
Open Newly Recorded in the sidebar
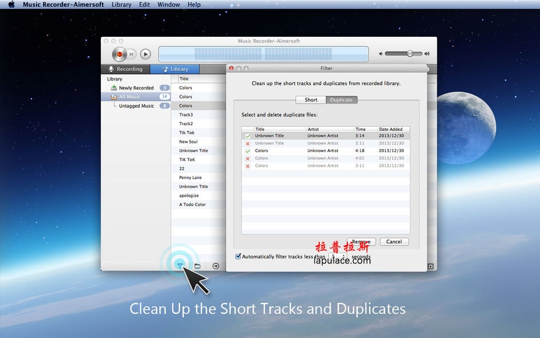point(136,88)
